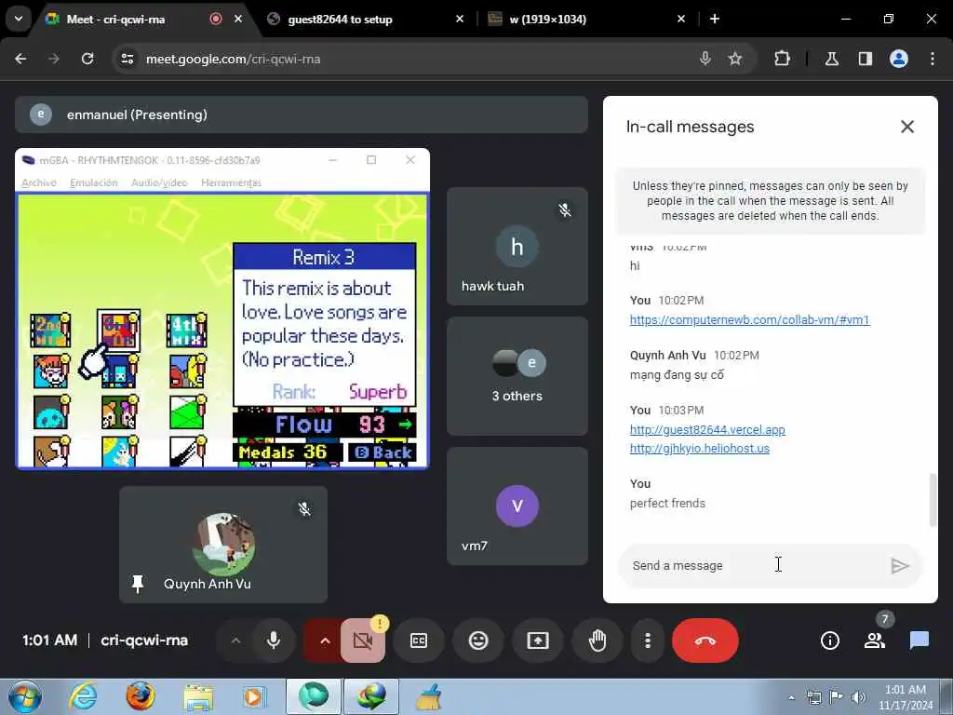Screen dimensions: 953x715
Task: Open the taskbar clock and date
Action: pos(906,697)
